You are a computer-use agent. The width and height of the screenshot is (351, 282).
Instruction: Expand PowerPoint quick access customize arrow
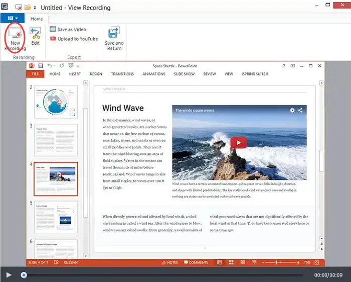pos(78,66)
